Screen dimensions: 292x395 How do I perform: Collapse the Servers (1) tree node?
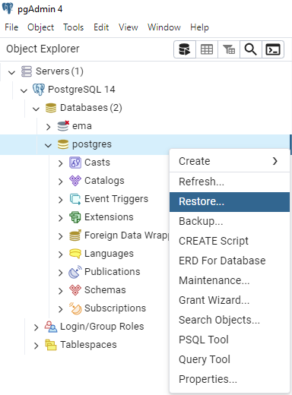(11, 72)
